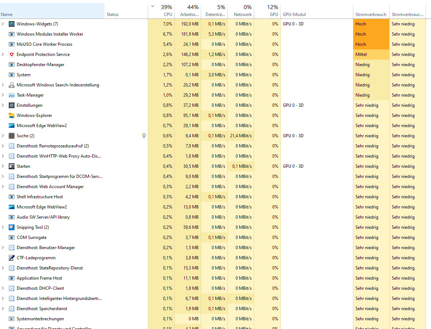Viewport: 431px width, 329px height.
Task: Click the Diensthost: DHCP-Client gear icon
Action: point(12,288)
